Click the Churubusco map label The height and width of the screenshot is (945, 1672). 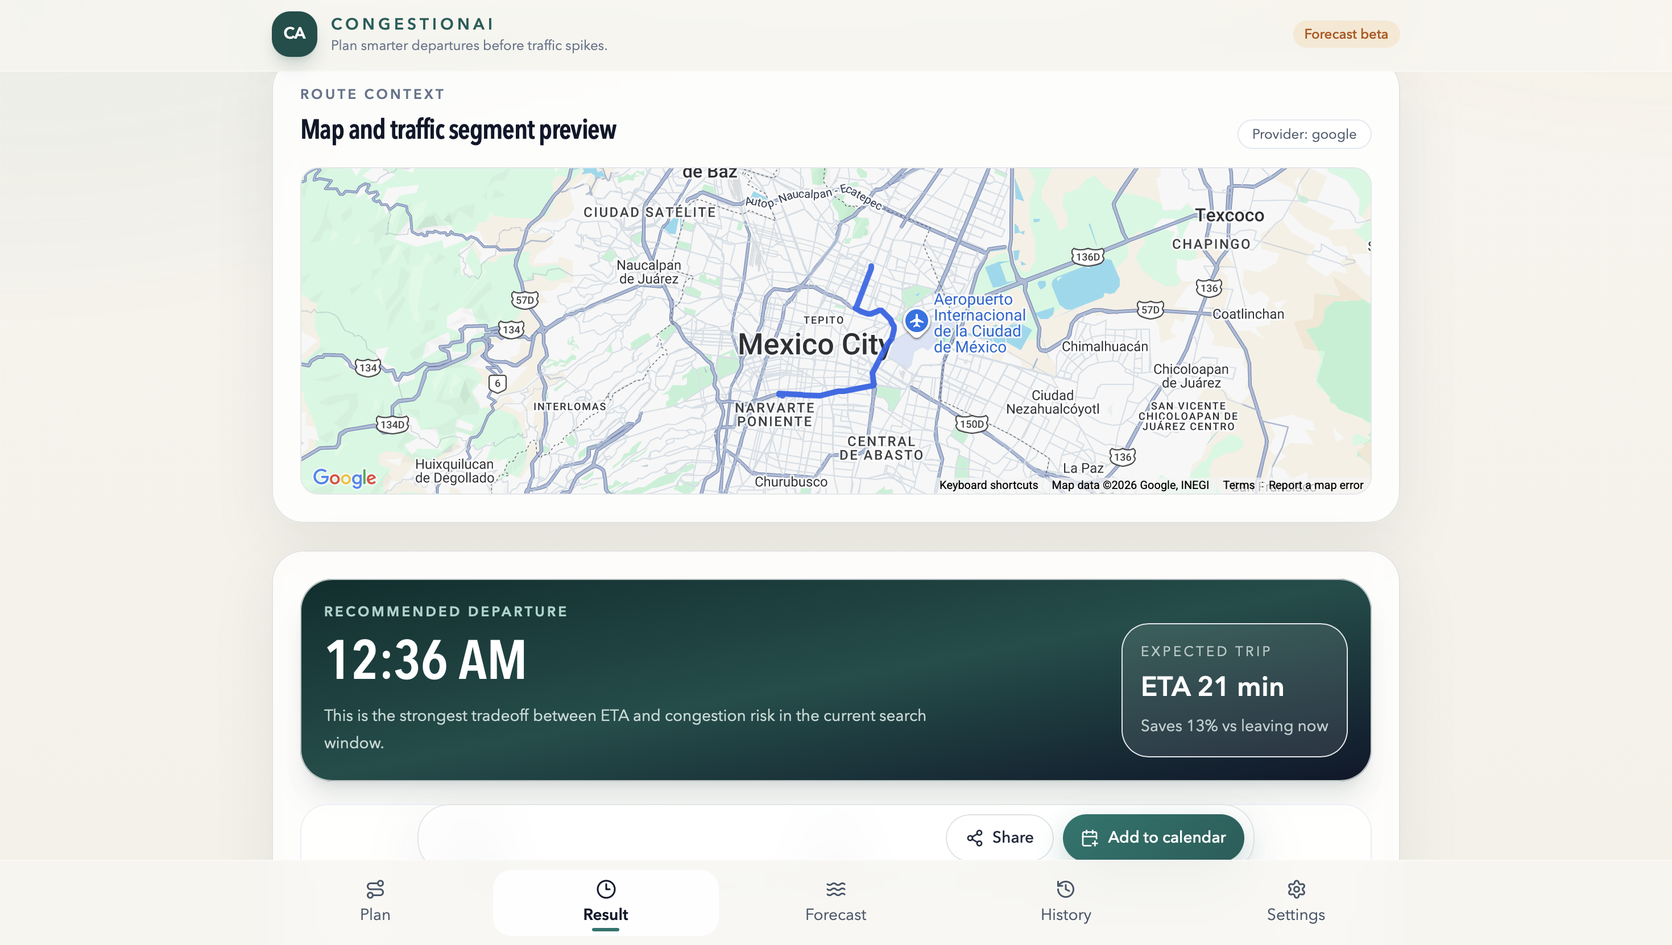pyautogui.click(x=791, y=482)
